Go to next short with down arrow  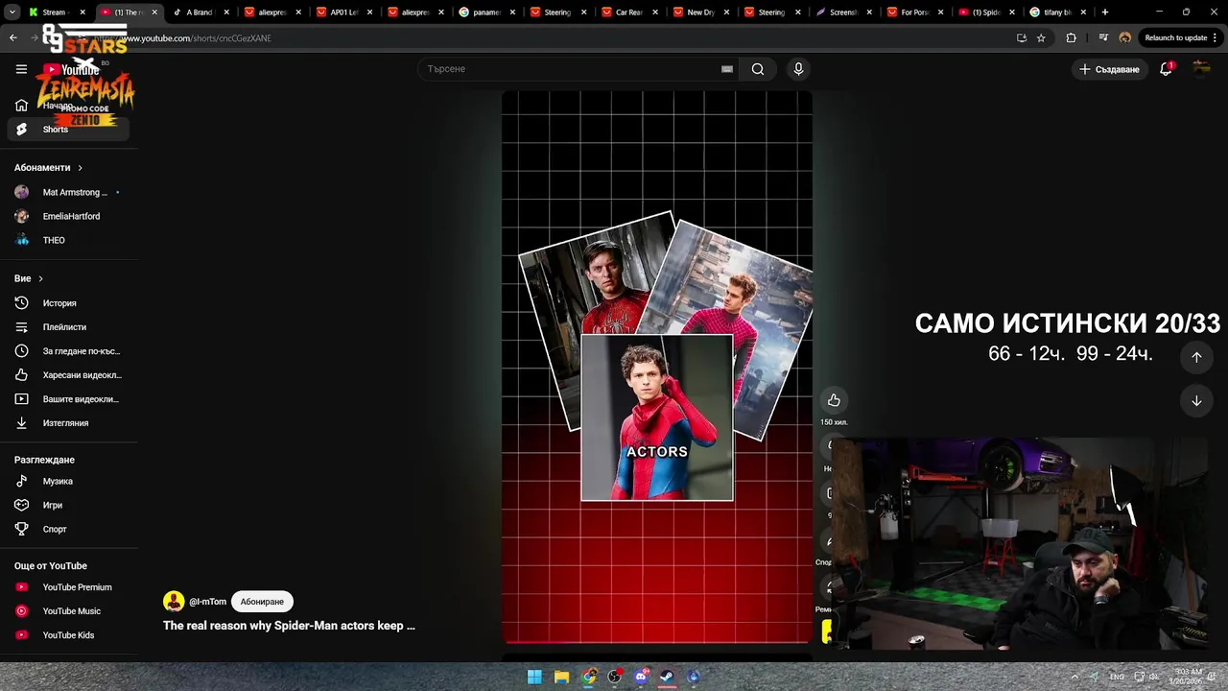tap(1196, 401)
